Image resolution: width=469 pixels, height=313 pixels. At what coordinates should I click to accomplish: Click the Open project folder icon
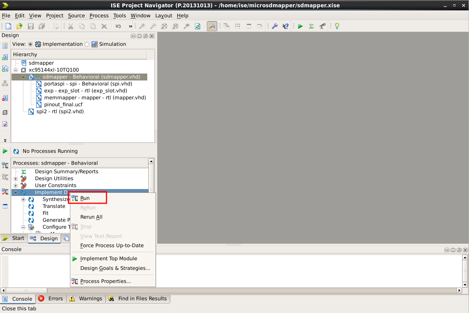(19, 26)
